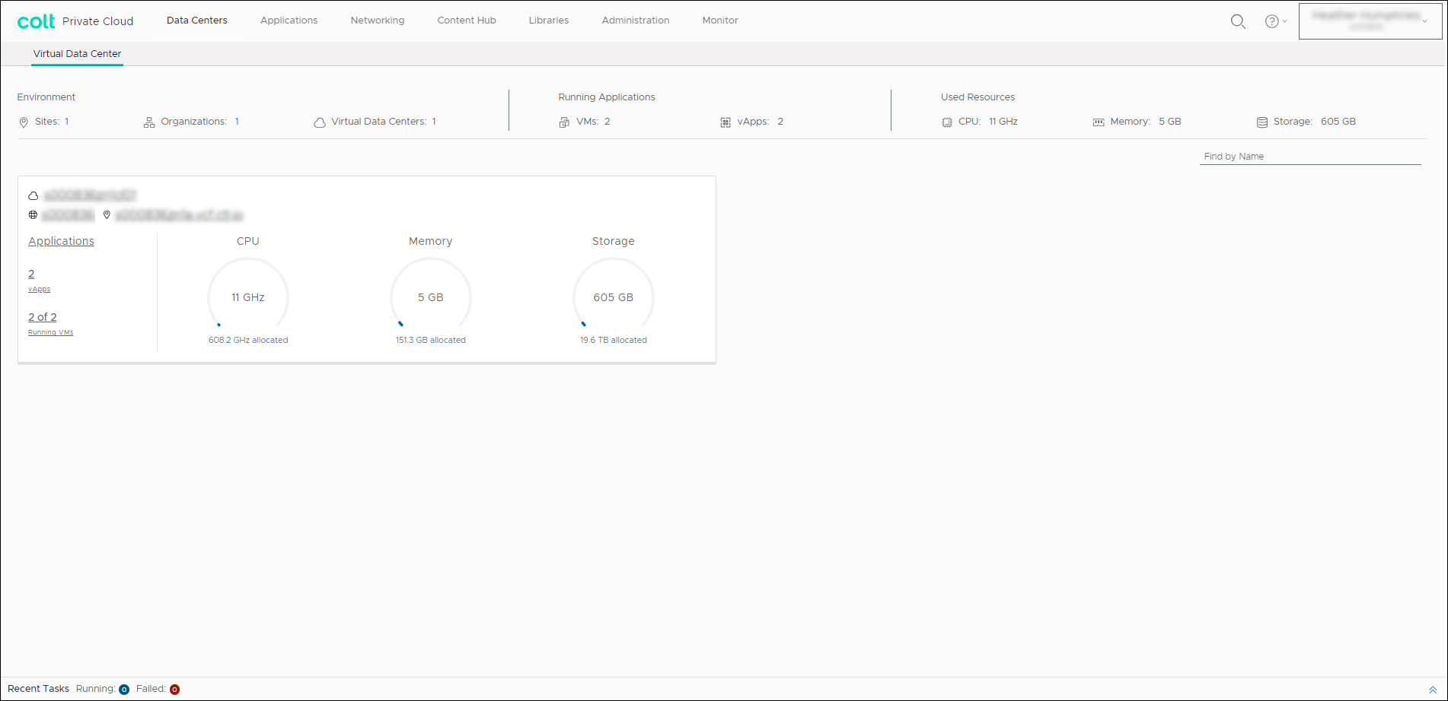Open the blurred site link on card
The height and width of the screenshot is (701, 1448).
179,215
